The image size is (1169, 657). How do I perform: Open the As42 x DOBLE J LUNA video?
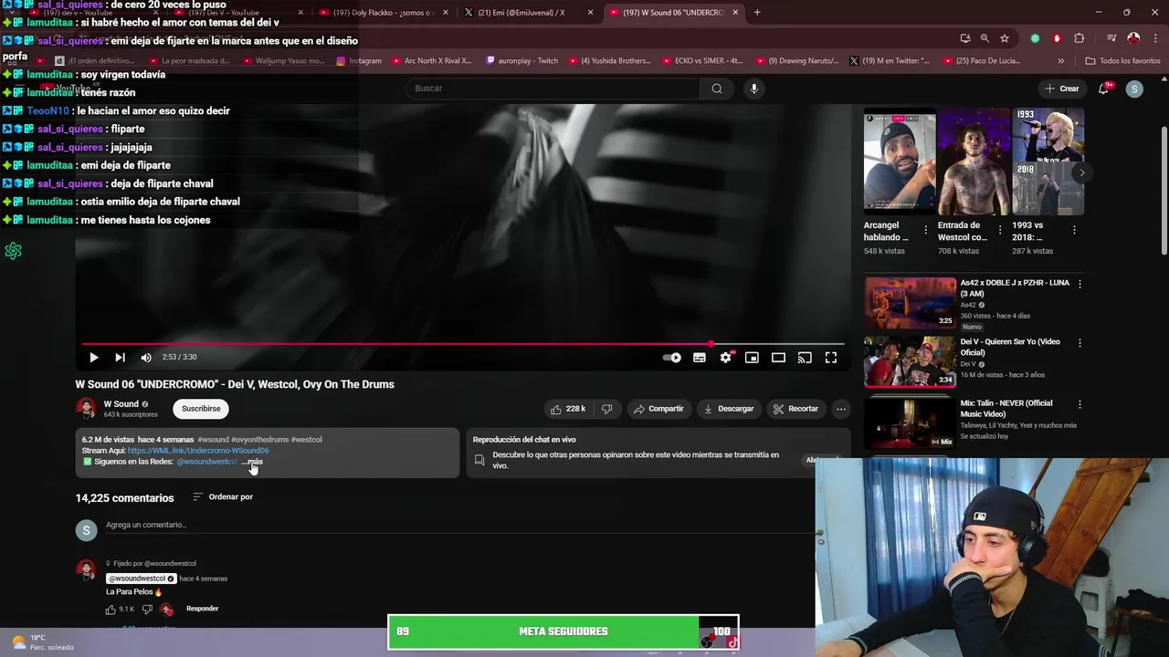click(911, 303)
